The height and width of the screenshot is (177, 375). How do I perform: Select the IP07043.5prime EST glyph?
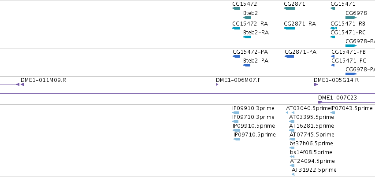tap(333, 113)
